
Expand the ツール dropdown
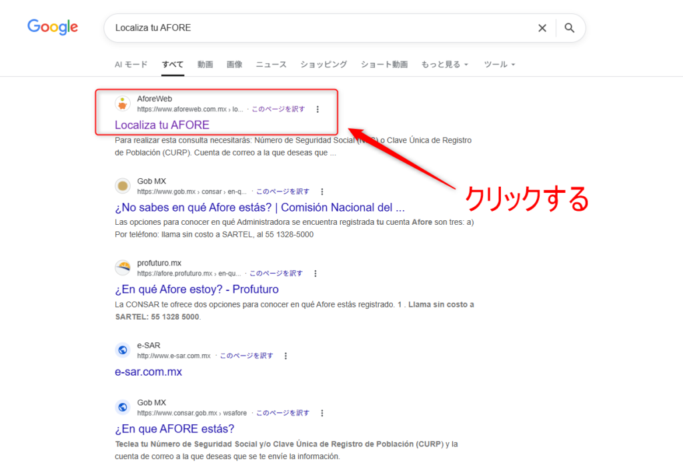coord(500,65)
